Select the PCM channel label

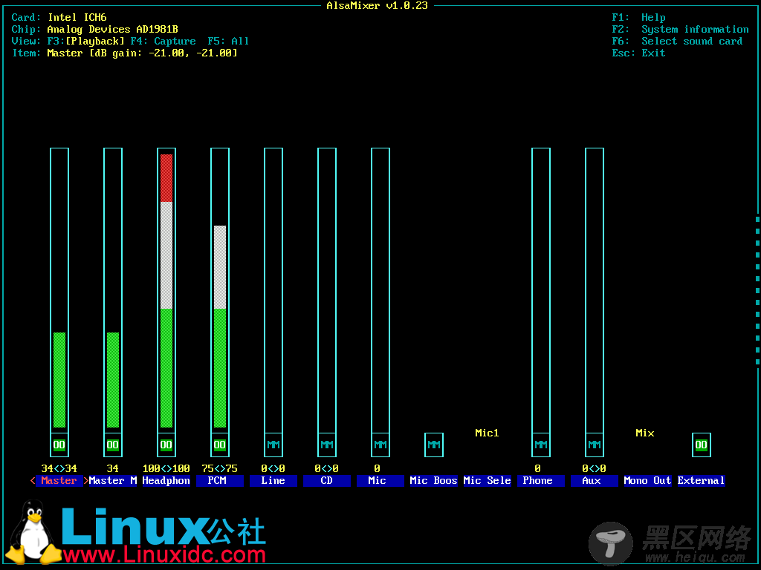[x=220, y=481]
